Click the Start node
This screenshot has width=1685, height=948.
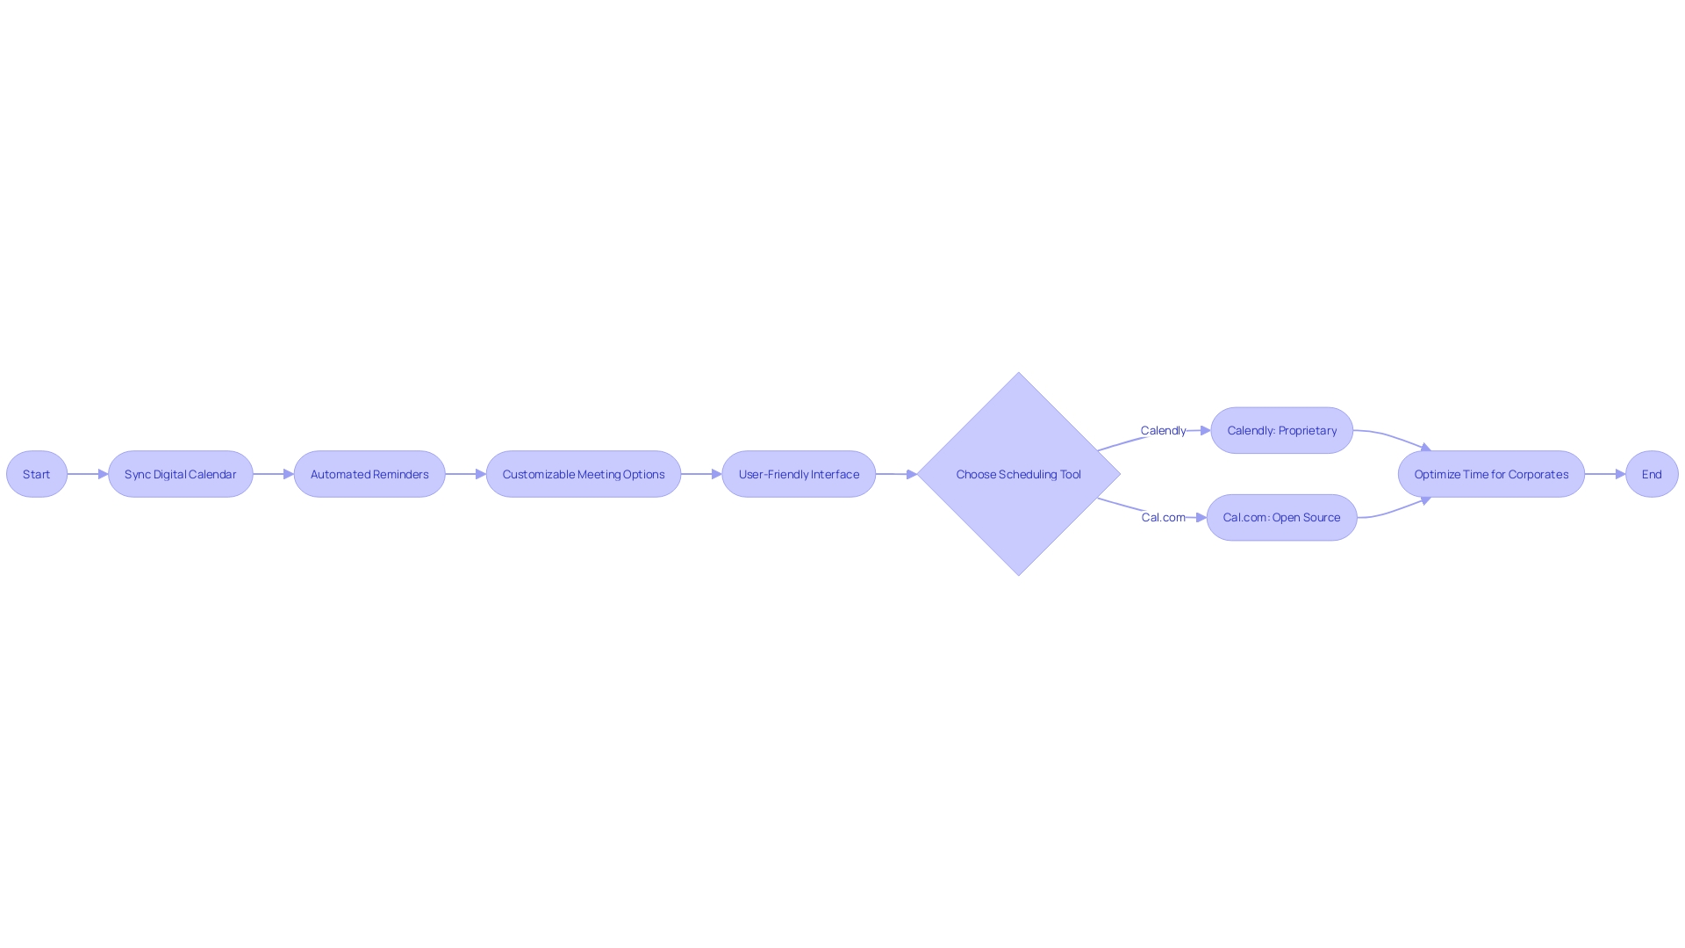pos(36,473)
